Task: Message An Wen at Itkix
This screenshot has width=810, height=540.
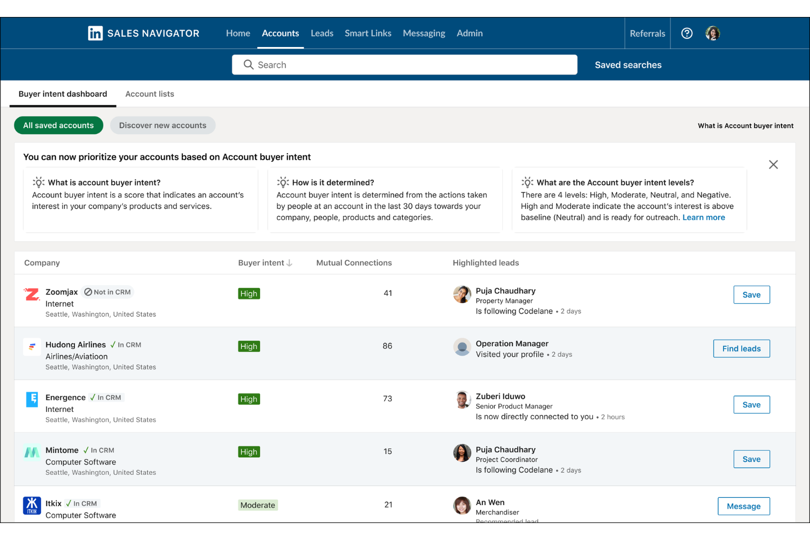Action: click(x=743, y=506)
